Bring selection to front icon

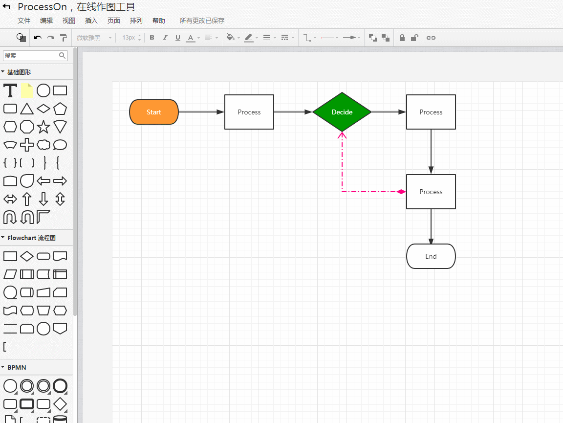[x=373, y=38]
